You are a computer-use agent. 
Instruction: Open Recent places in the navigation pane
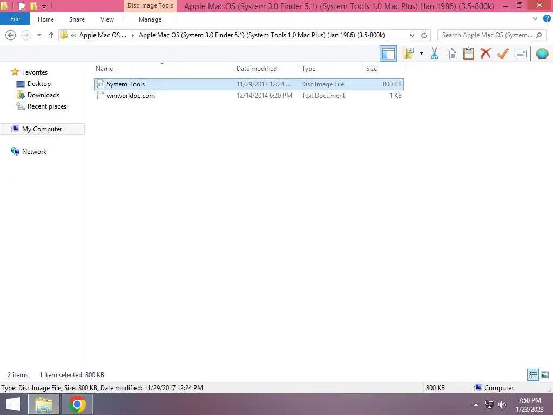tap(47, 106)
